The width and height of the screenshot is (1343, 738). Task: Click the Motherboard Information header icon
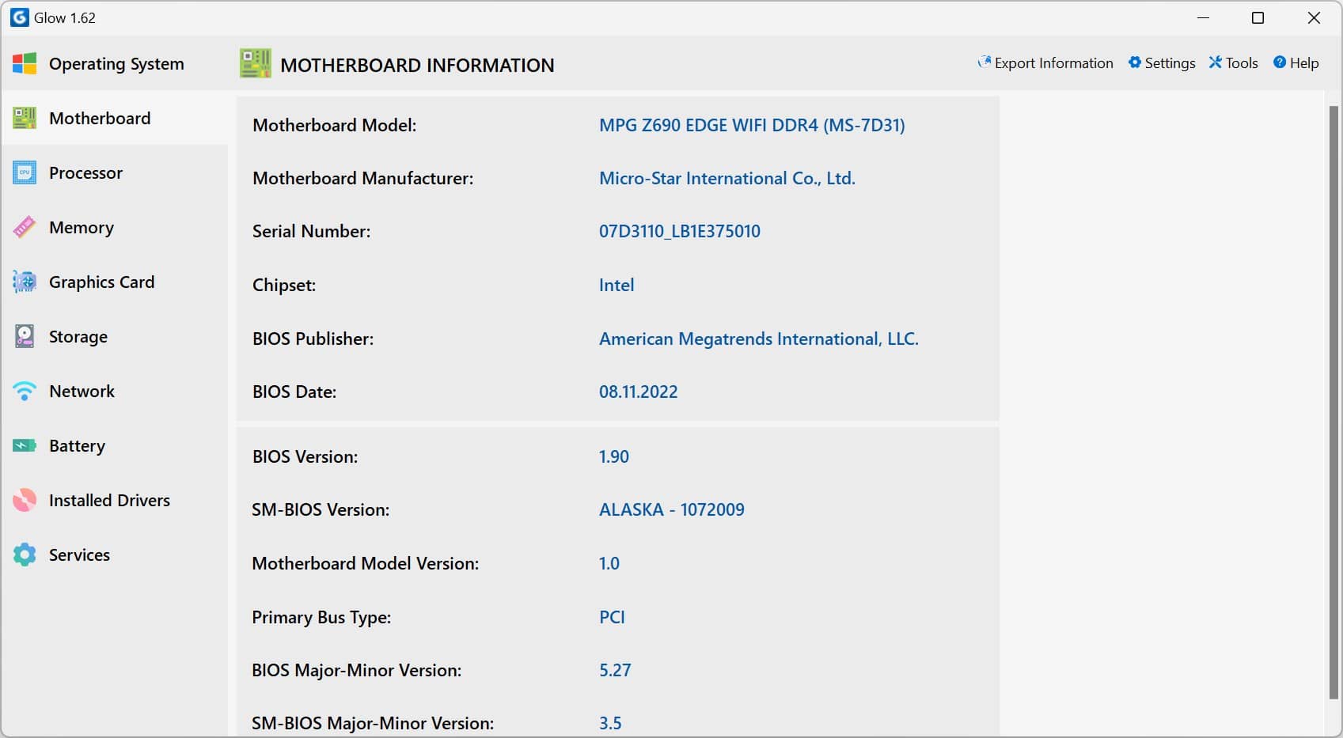pos(256,64)
